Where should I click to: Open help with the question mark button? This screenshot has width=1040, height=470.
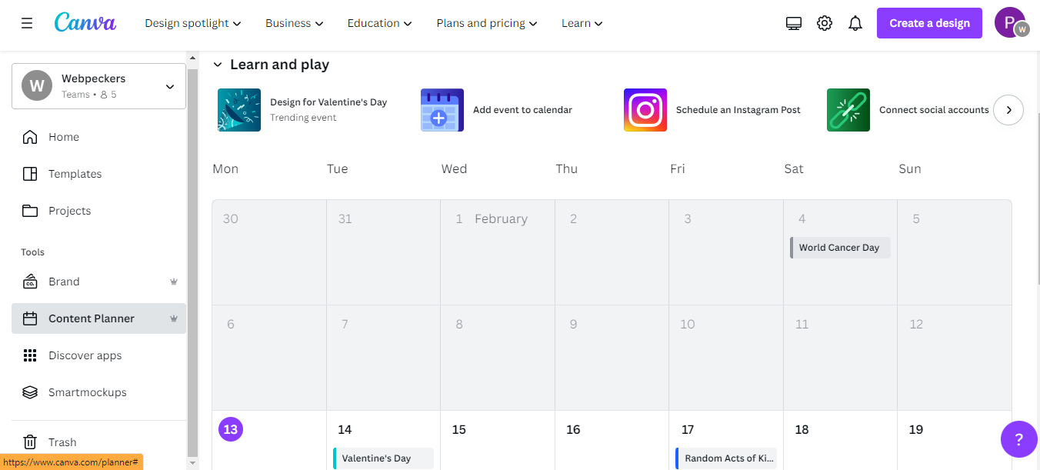[x=1018, y=439]
